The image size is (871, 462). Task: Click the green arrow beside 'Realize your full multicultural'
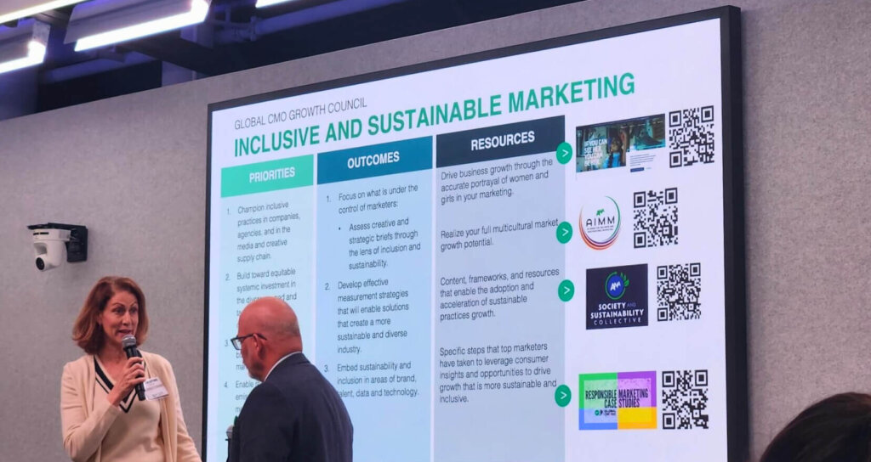(x=565, y=233)
